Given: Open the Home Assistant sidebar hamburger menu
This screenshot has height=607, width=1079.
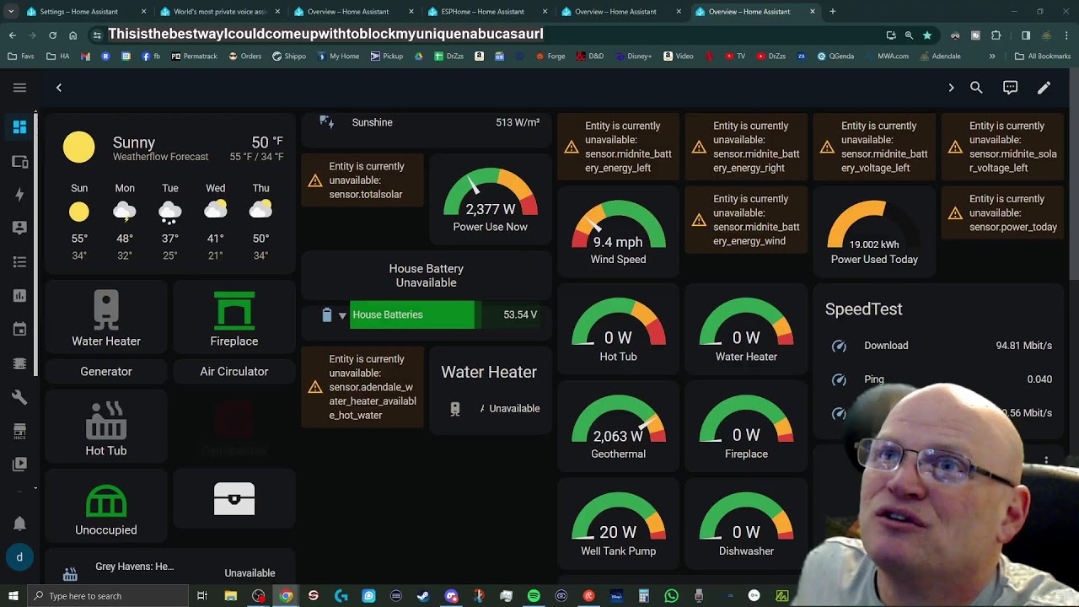Looking at the screenshot, I should click(19, 88).
